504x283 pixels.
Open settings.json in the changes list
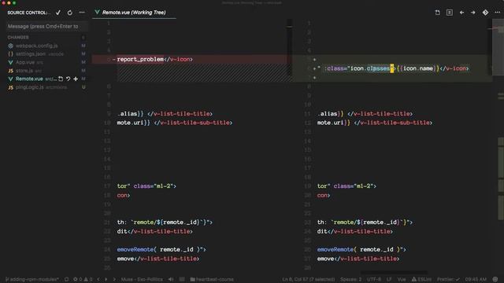[31, 54]
